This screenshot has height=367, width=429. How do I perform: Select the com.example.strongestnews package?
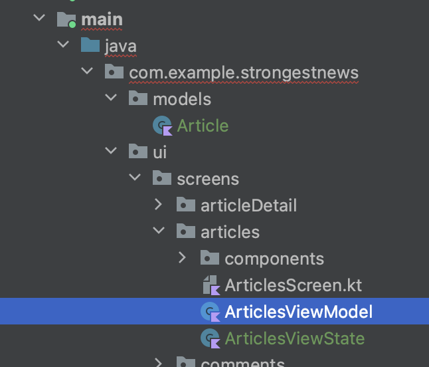pos(244,73)
